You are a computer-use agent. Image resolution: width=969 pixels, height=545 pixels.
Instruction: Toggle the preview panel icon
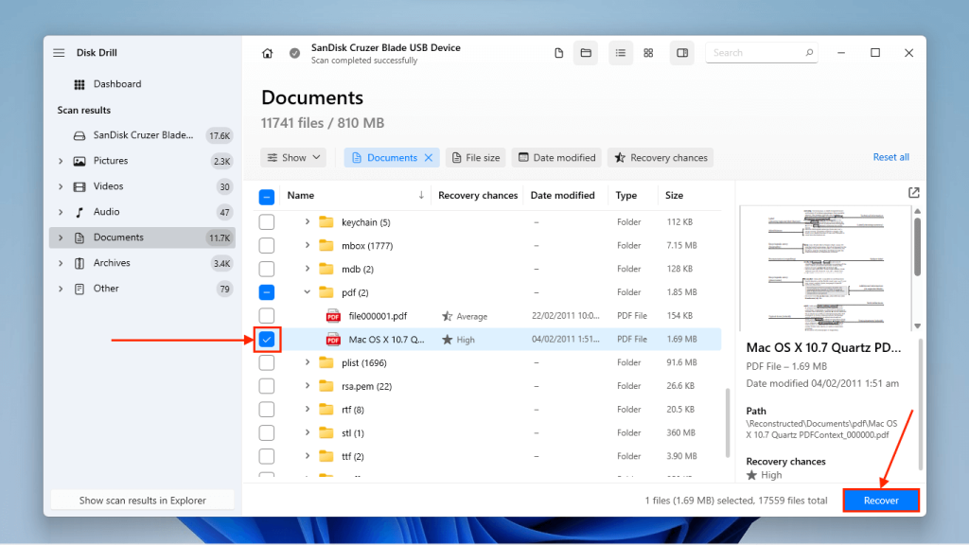[681, 52]
